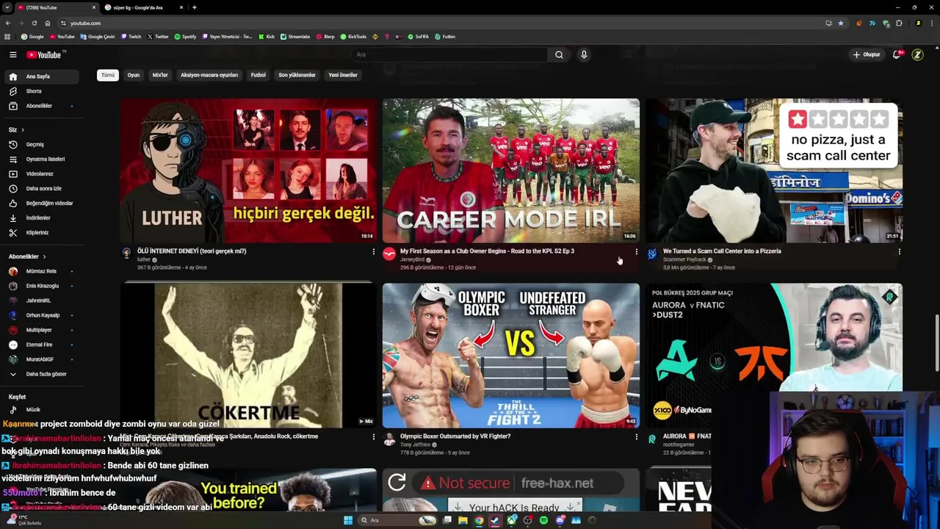Click the search magnifier button
Viewport: 940px width, 529px height.
pyautogui.click(x=559, y=54)
